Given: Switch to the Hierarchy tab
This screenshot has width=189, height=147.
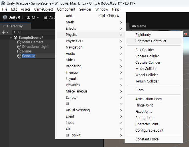Looking at the screenshot, I should click(x=16, y=26).
